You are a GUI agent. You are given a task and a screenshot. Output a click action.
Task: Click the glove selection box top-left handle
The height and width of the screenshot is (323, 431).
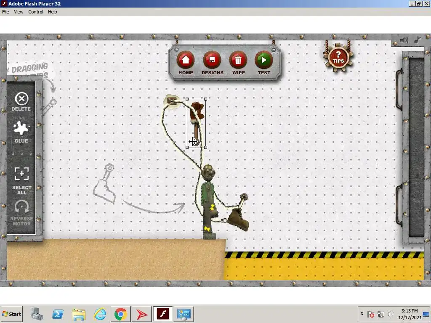(187, 99)
